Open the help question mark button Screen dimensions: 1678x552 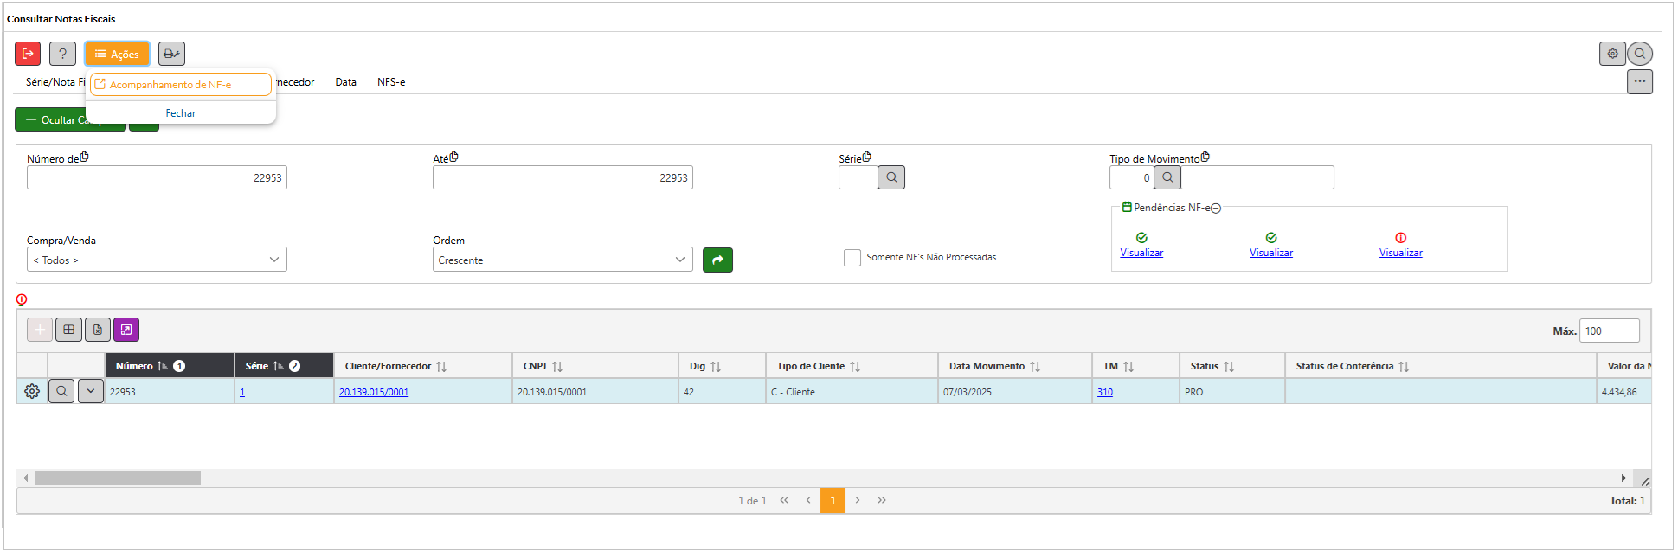(62, 54)
